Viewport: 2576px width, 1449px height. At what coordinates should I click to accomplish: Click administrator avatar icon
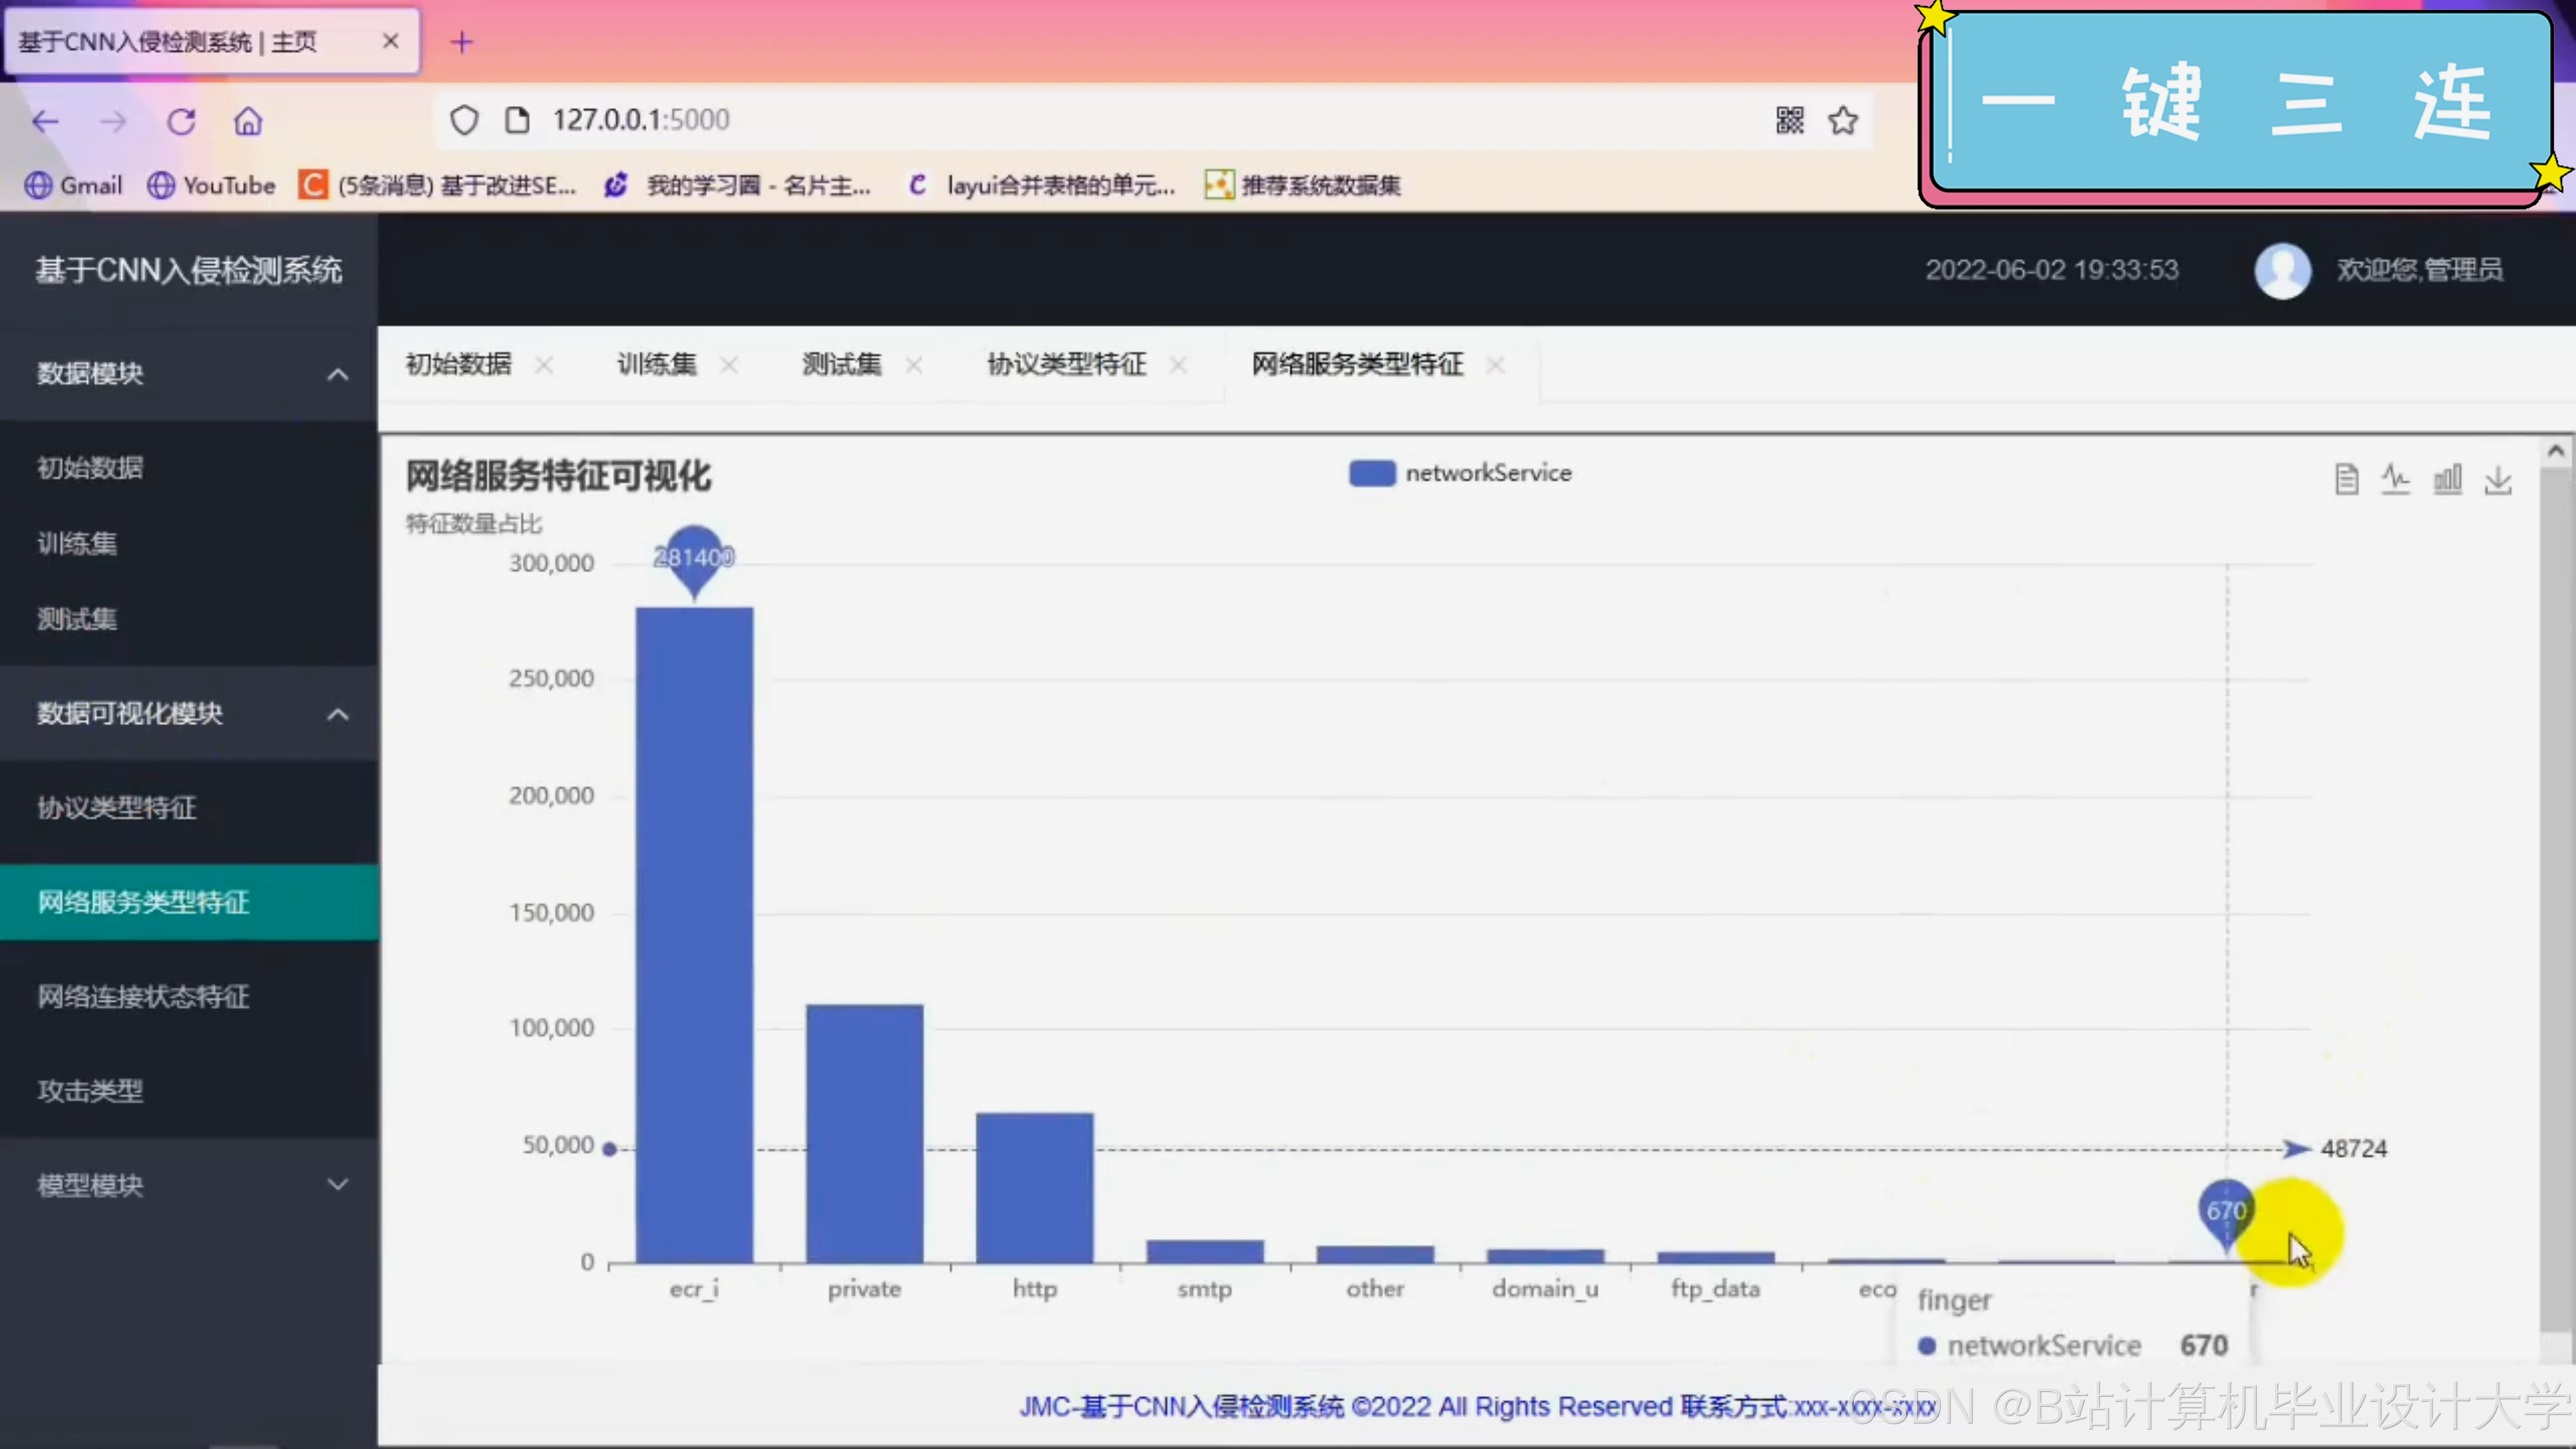2282,270
